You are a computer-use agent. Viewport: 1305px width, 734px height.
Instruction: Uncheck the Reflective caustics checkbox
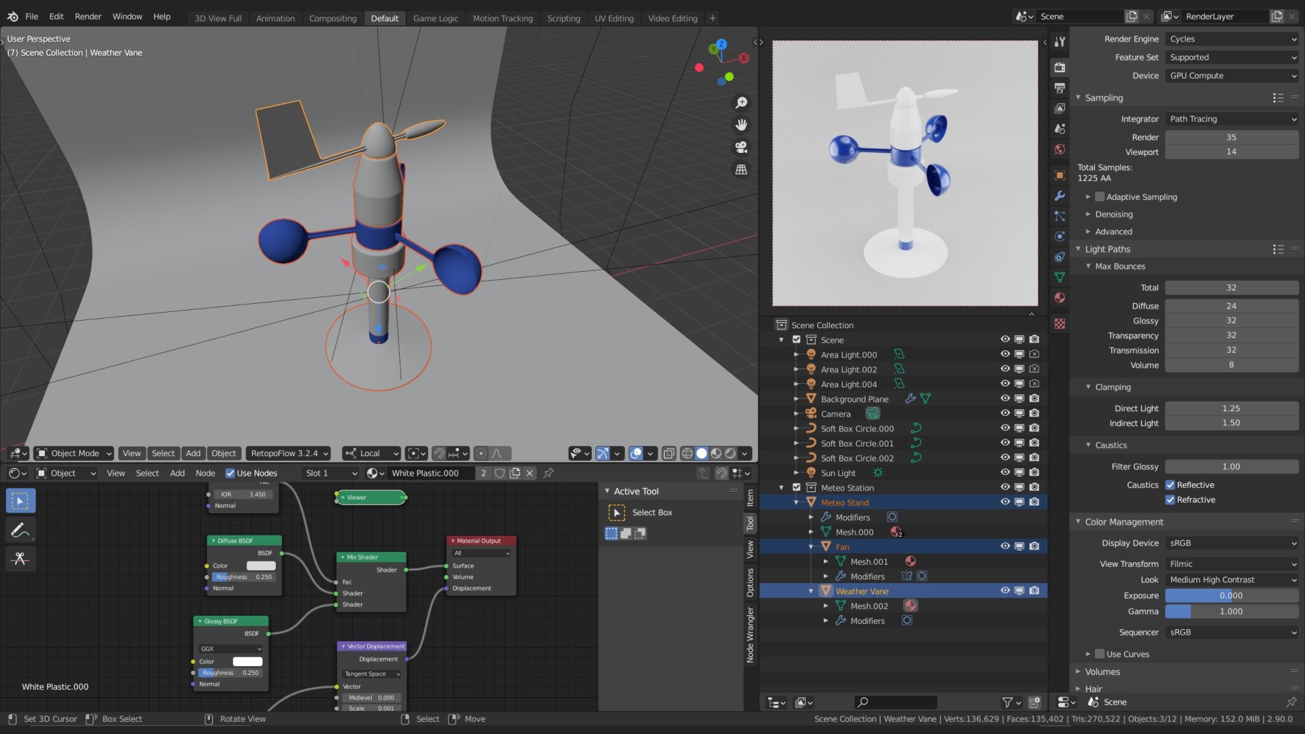pos(1170,485)
